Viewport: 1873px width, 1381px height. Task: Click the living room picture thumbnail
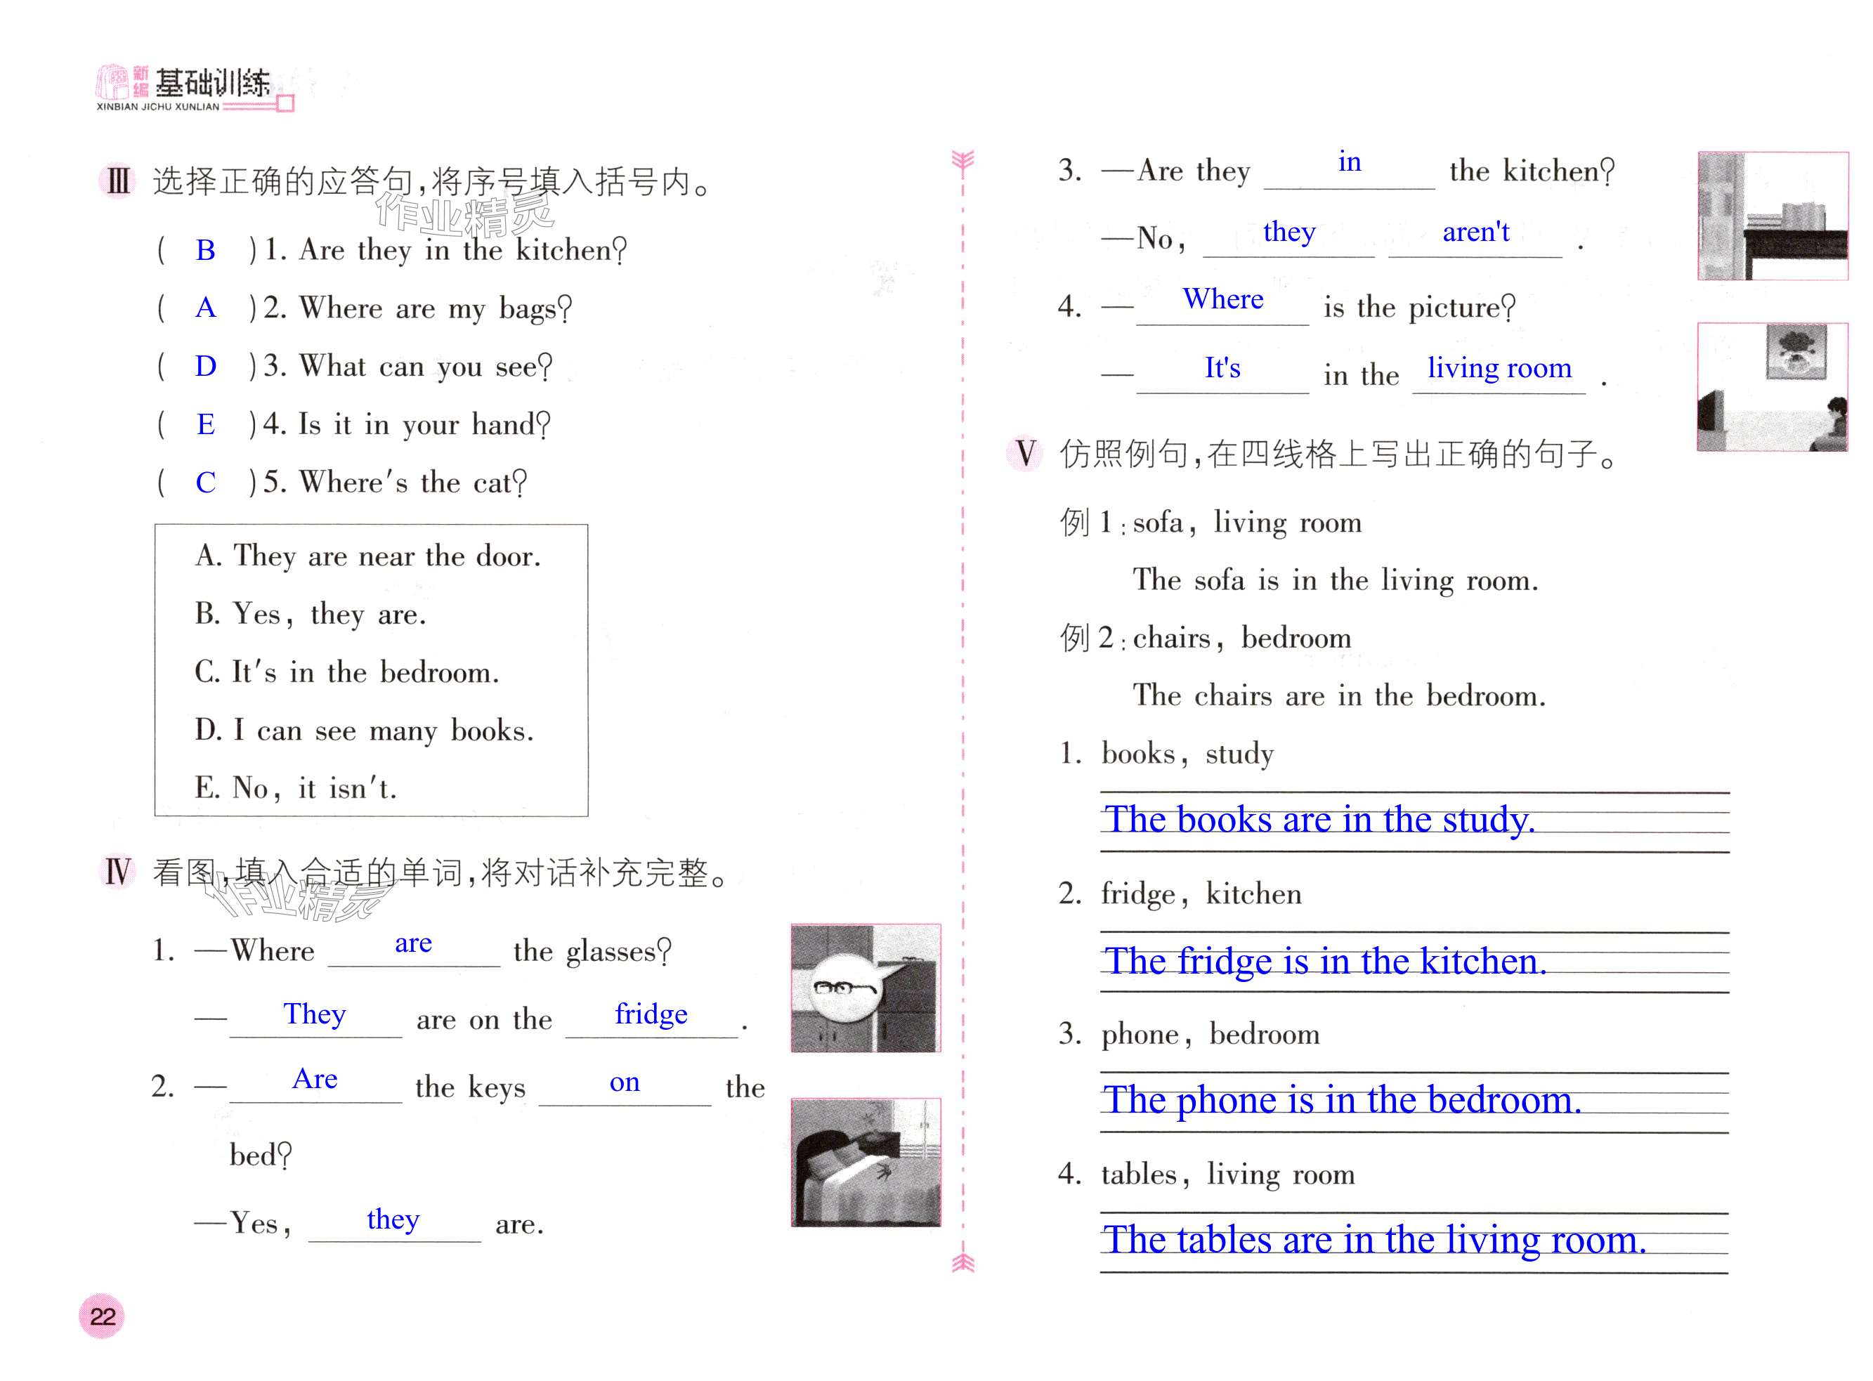click(x=1772, y=387)
